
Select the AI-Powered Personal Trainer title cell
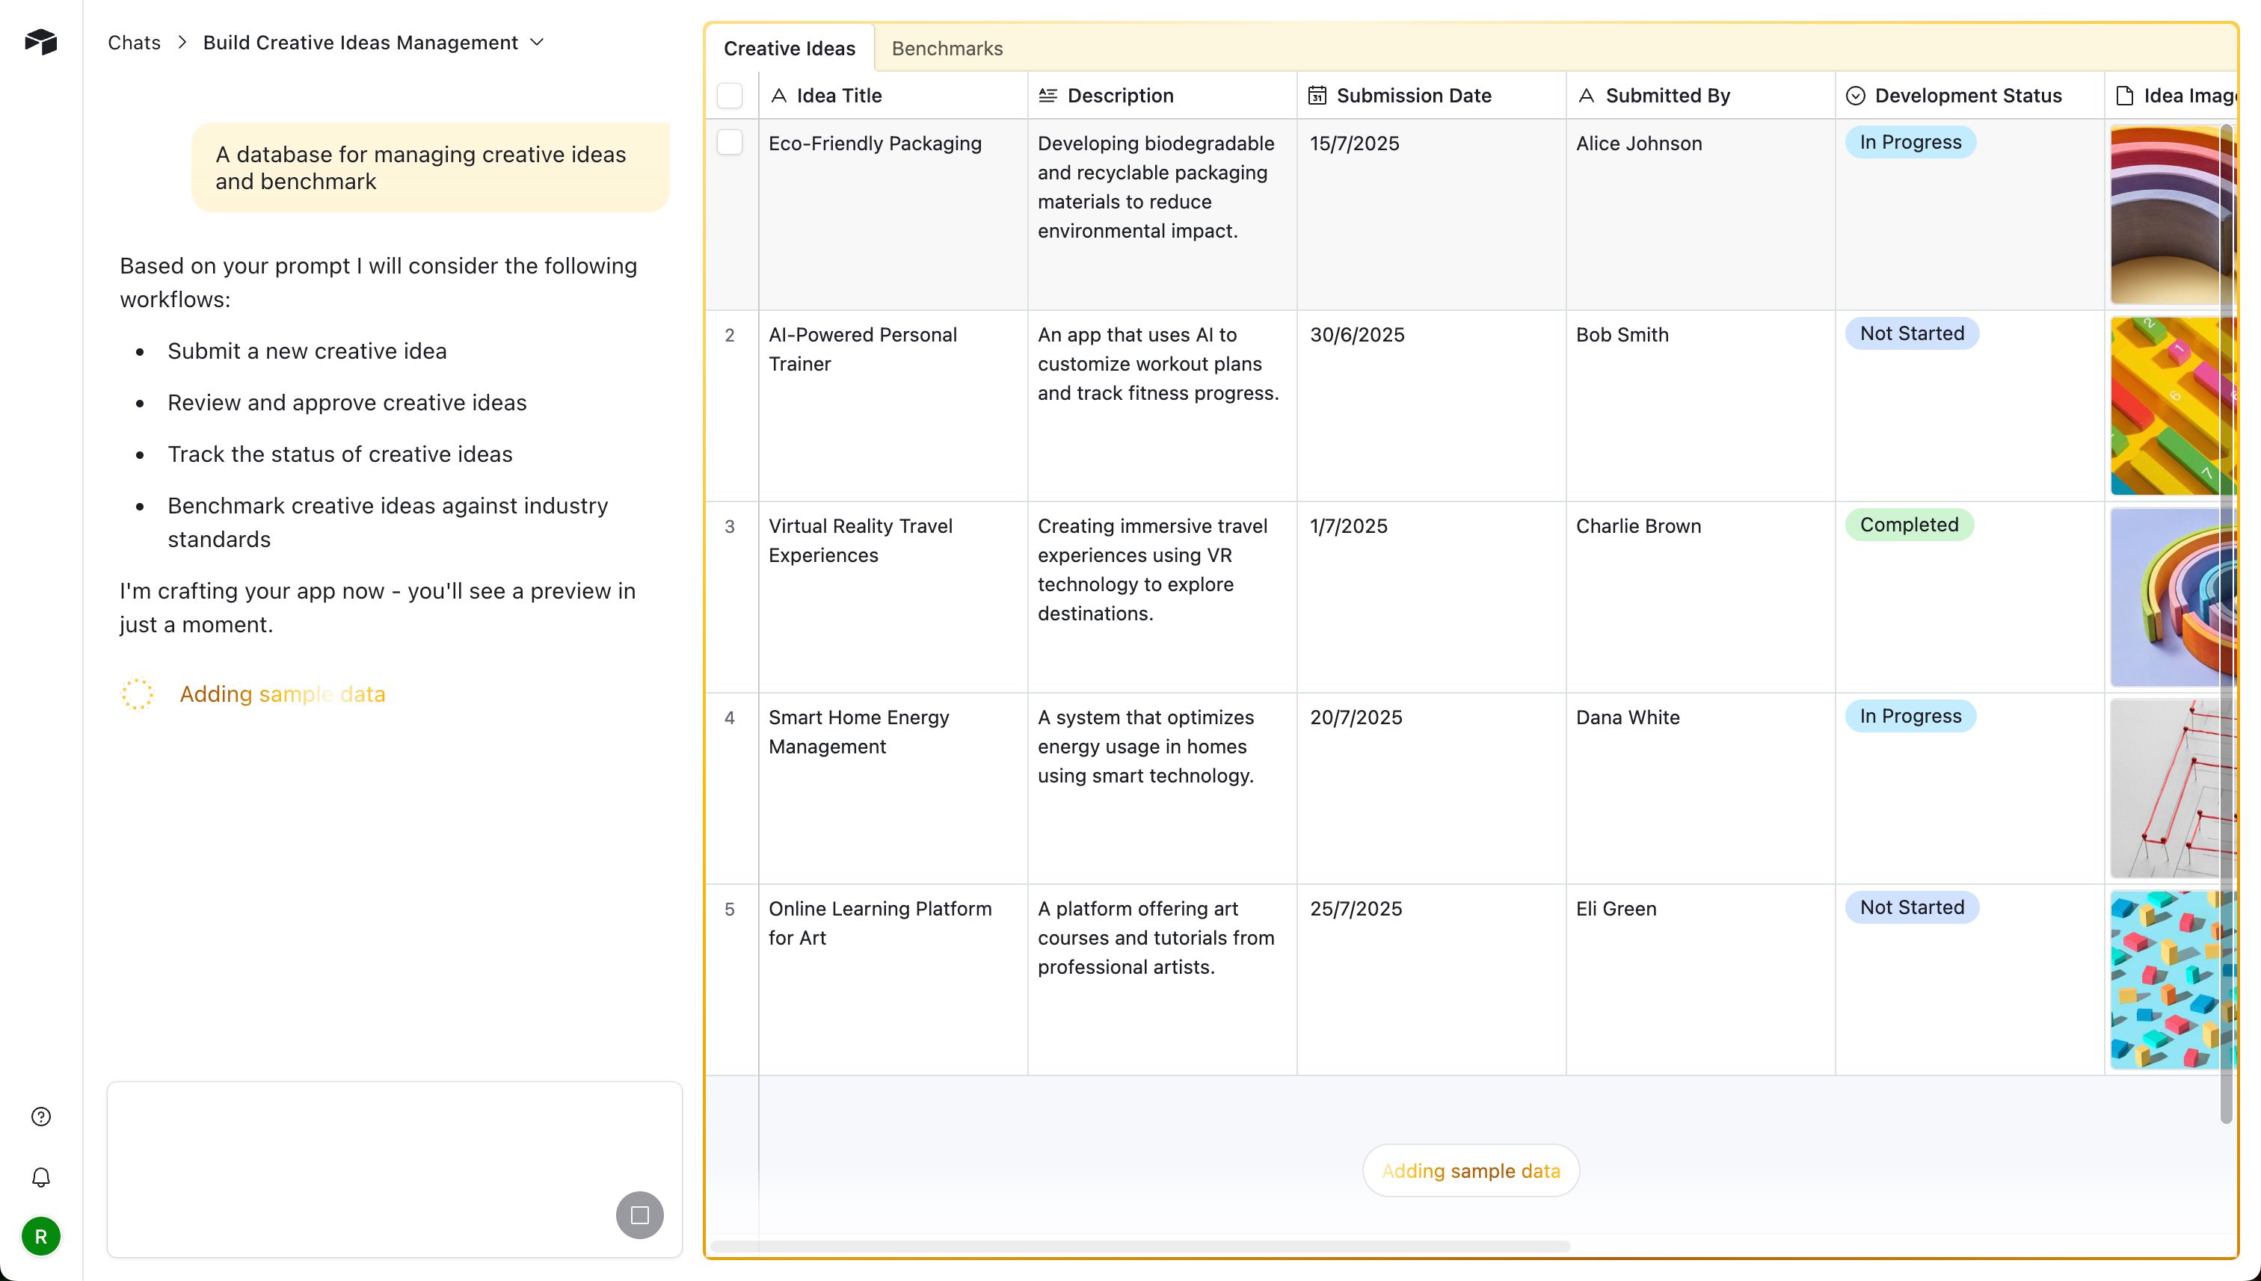[893, 407]
